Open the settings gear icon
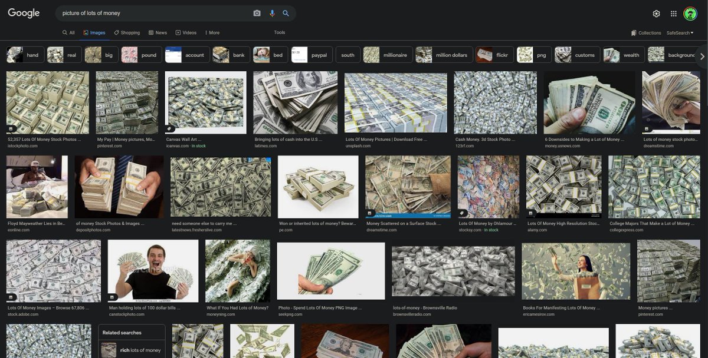This screenshot has height=358, width=708. (x=656, y=14)
